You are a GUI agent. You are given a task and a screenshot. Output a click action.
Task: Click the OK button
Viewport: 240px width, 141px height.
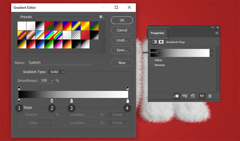click(x=122, y=20)
